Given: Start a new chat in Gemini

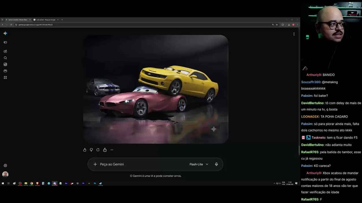Looking at the screenshot, I should pyautogui.click(x=5, y=51).
